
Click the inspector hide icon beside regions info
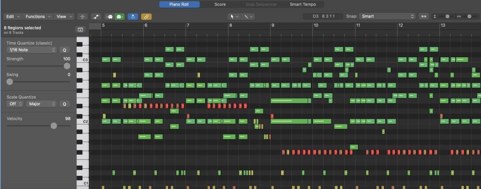click(80, 30)
